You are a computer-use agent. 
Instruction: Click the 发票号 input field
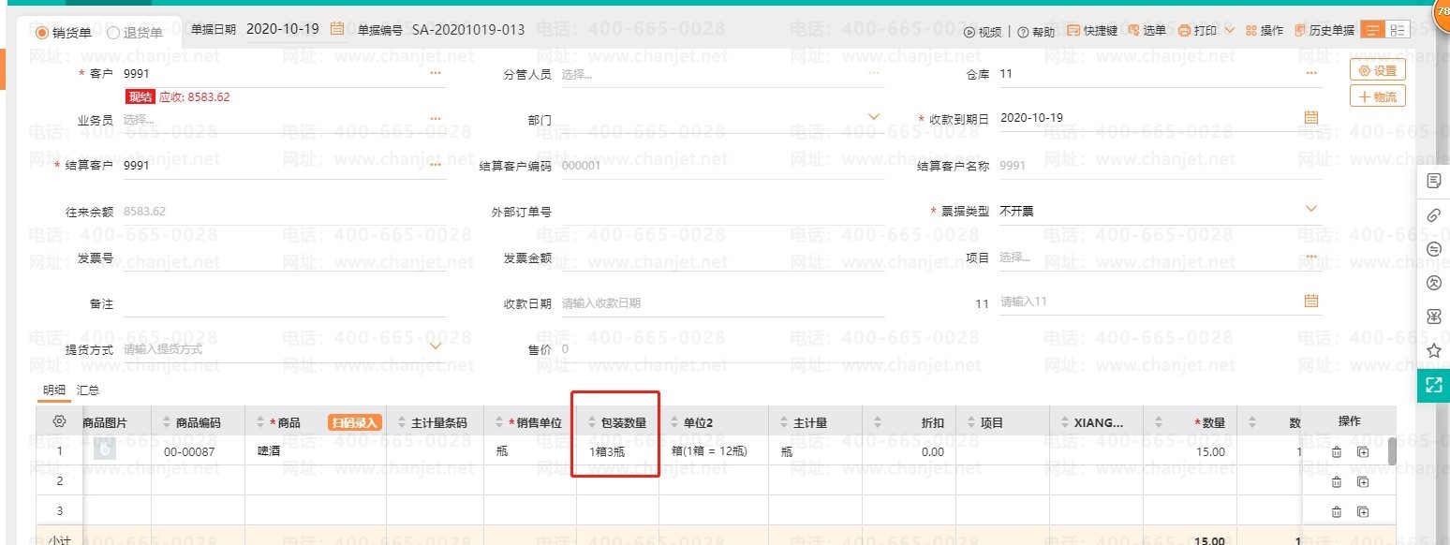[285, 258]
